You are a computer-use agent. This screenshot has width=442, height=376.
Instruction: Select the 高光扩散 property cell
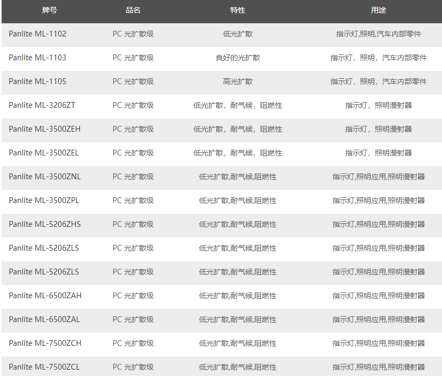tap(238, 81)
